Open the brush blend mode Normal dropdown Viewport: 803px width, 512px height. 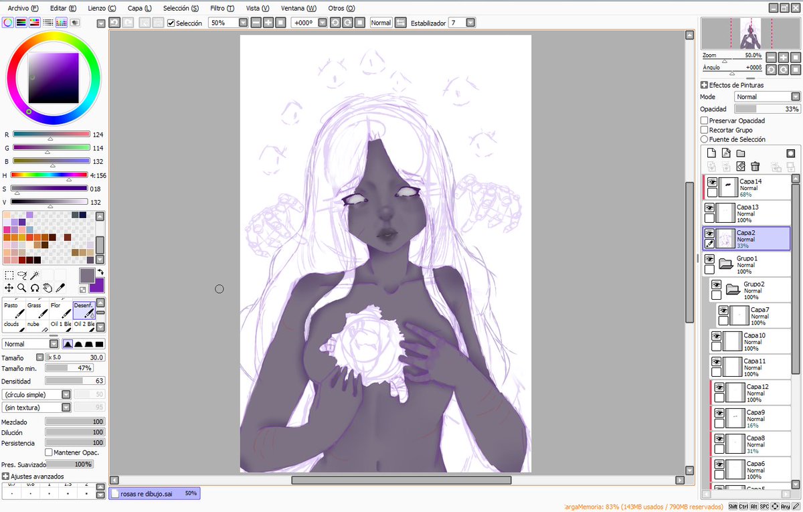click(x=54, y=344)
